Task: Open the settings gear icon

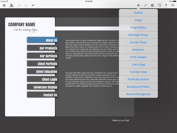Action: click(152, 5)
